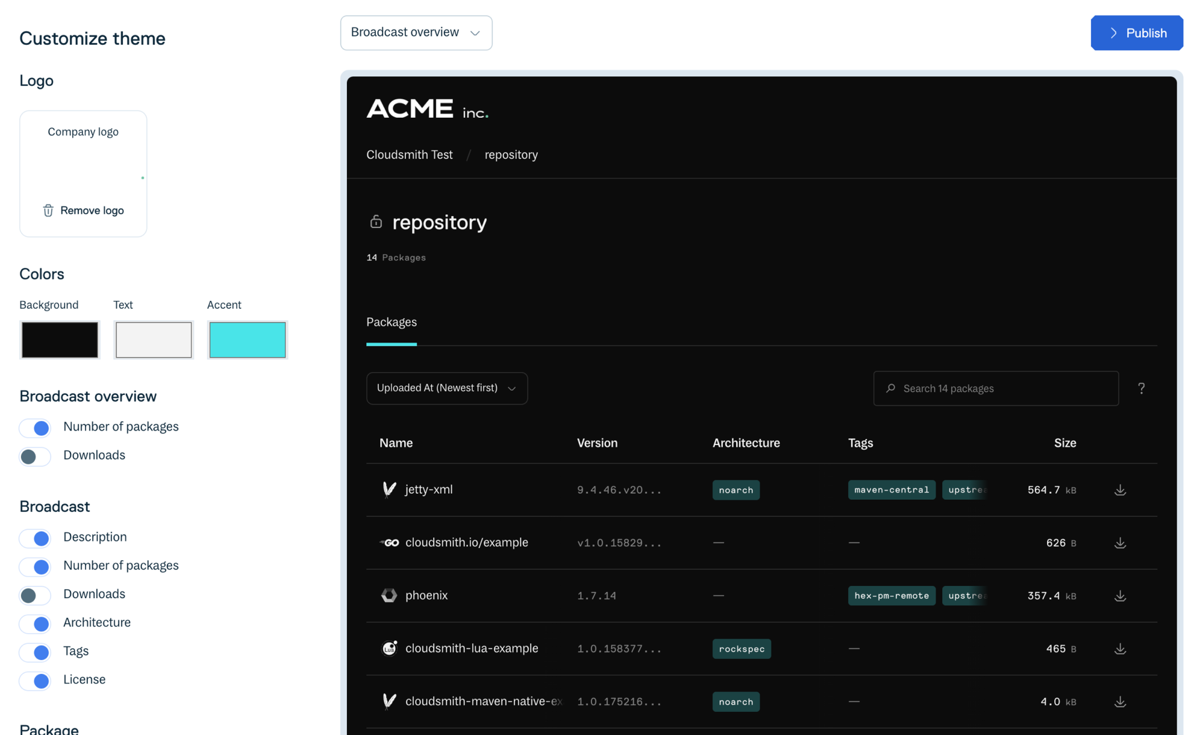Open the Broadcast overview dropdown

[x=416, y=33]
